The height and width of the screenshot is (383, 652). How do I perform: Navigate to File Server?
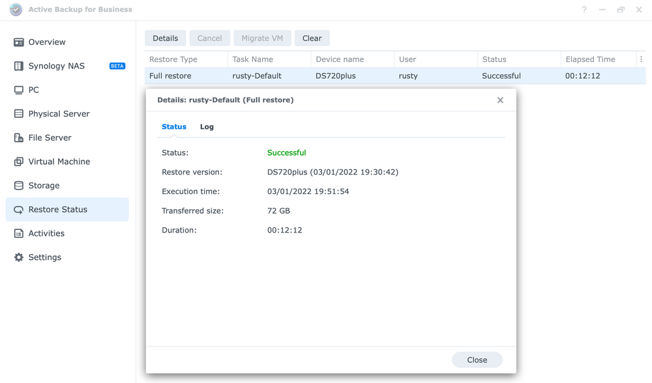(67, 138)
